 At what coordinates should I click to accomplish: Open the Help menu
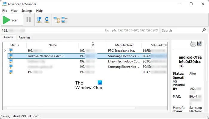pyautogui.click(x=39, y=11)
